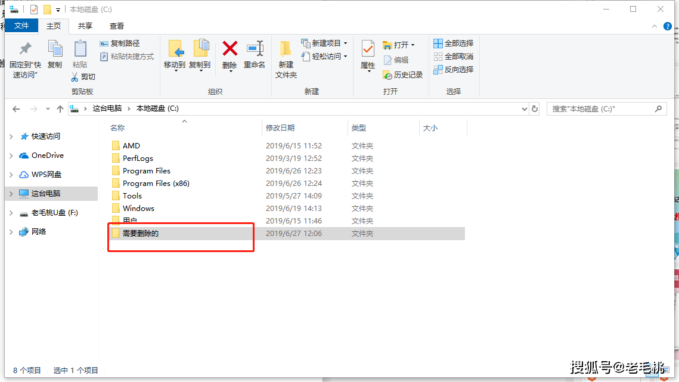The height and width of the screenshot is (382, 679).
Task: Open the Open (打开) dropdown
Action: [399, 45]
